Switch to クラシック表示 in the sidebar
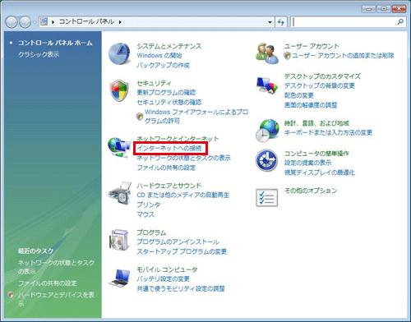The image size is (411, 322). (x=39, y=54)
